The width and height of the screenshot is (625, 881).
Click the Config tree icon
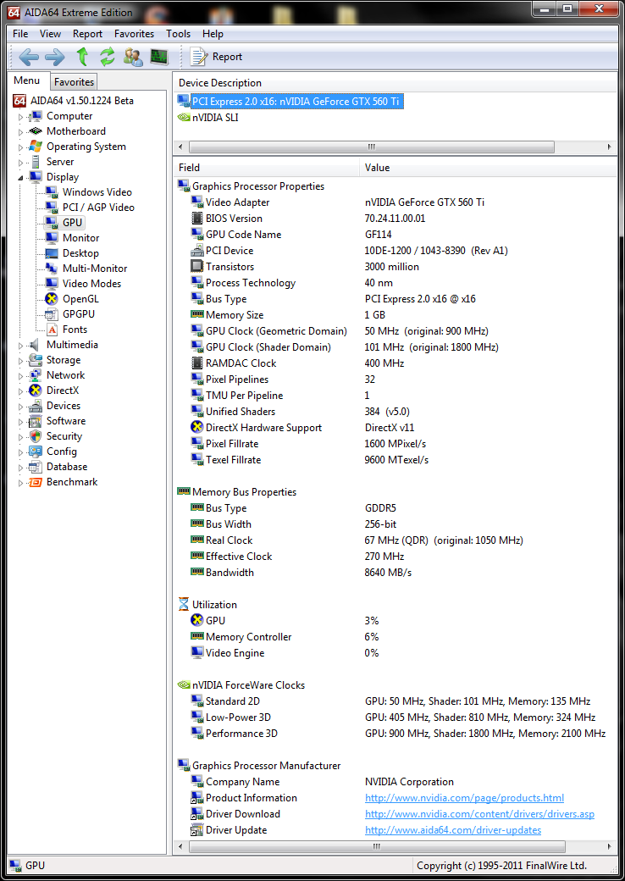coord(36,452)
